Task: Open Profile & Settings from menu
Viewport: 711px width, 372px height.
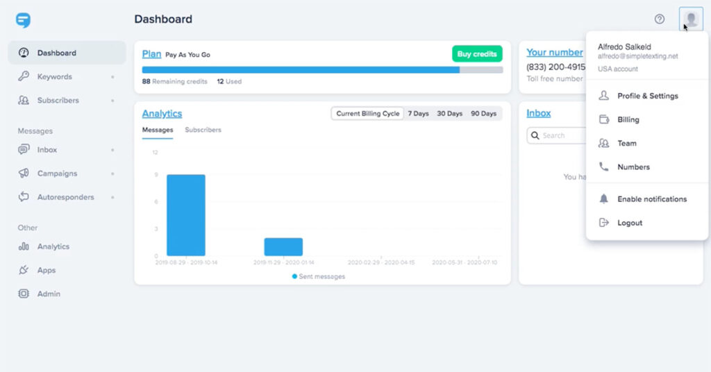Action: click(647, 96)
